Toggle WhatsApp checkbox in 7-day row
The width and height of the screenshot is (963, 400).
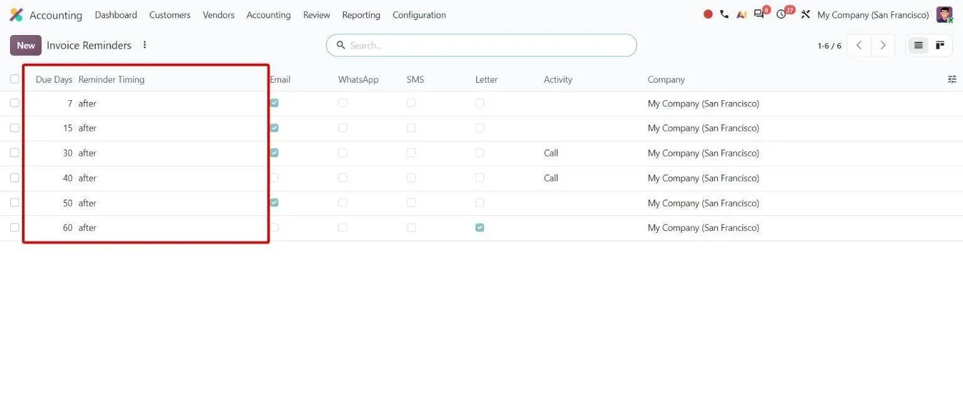(x=342, y=103)
